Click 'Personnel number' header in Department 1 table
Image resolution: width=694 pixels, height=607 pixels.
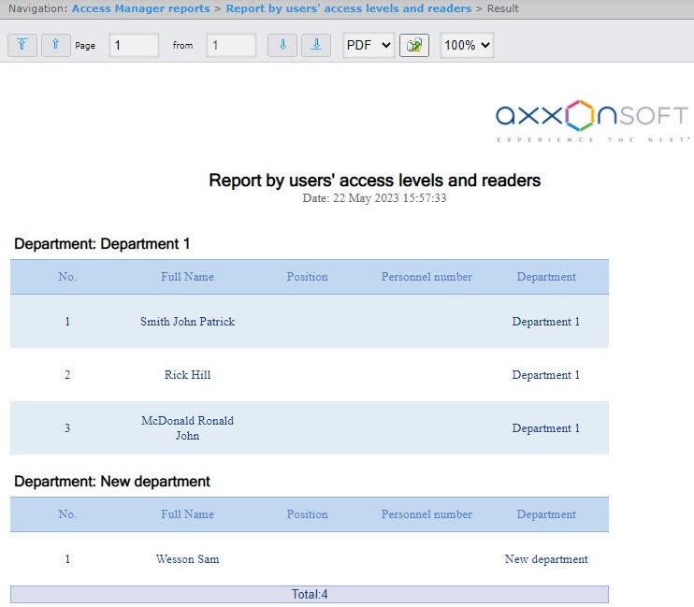coord(427,277)
